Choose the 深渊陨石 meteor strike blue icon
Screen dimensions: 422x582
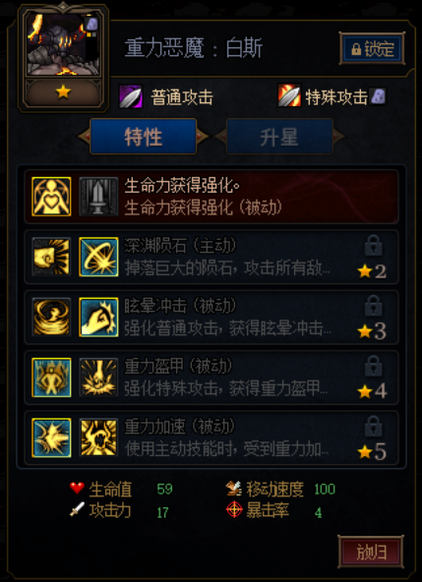coord(98,257)
